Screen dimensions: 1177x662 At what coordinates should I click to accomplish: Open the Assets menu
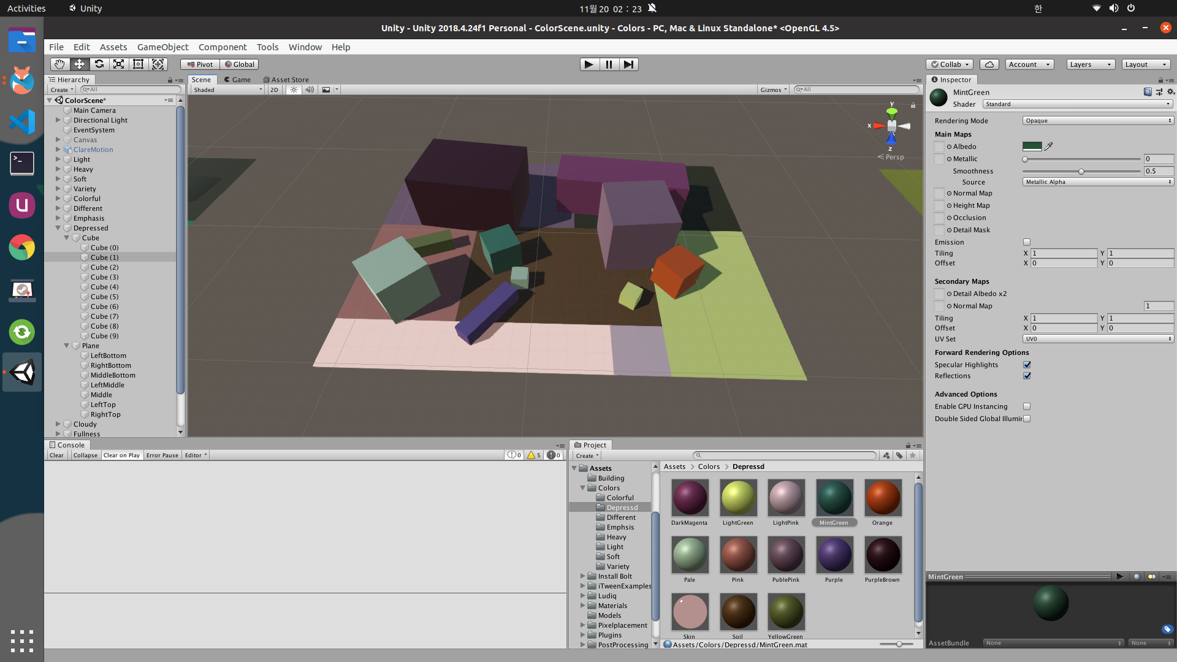(113, 47)
